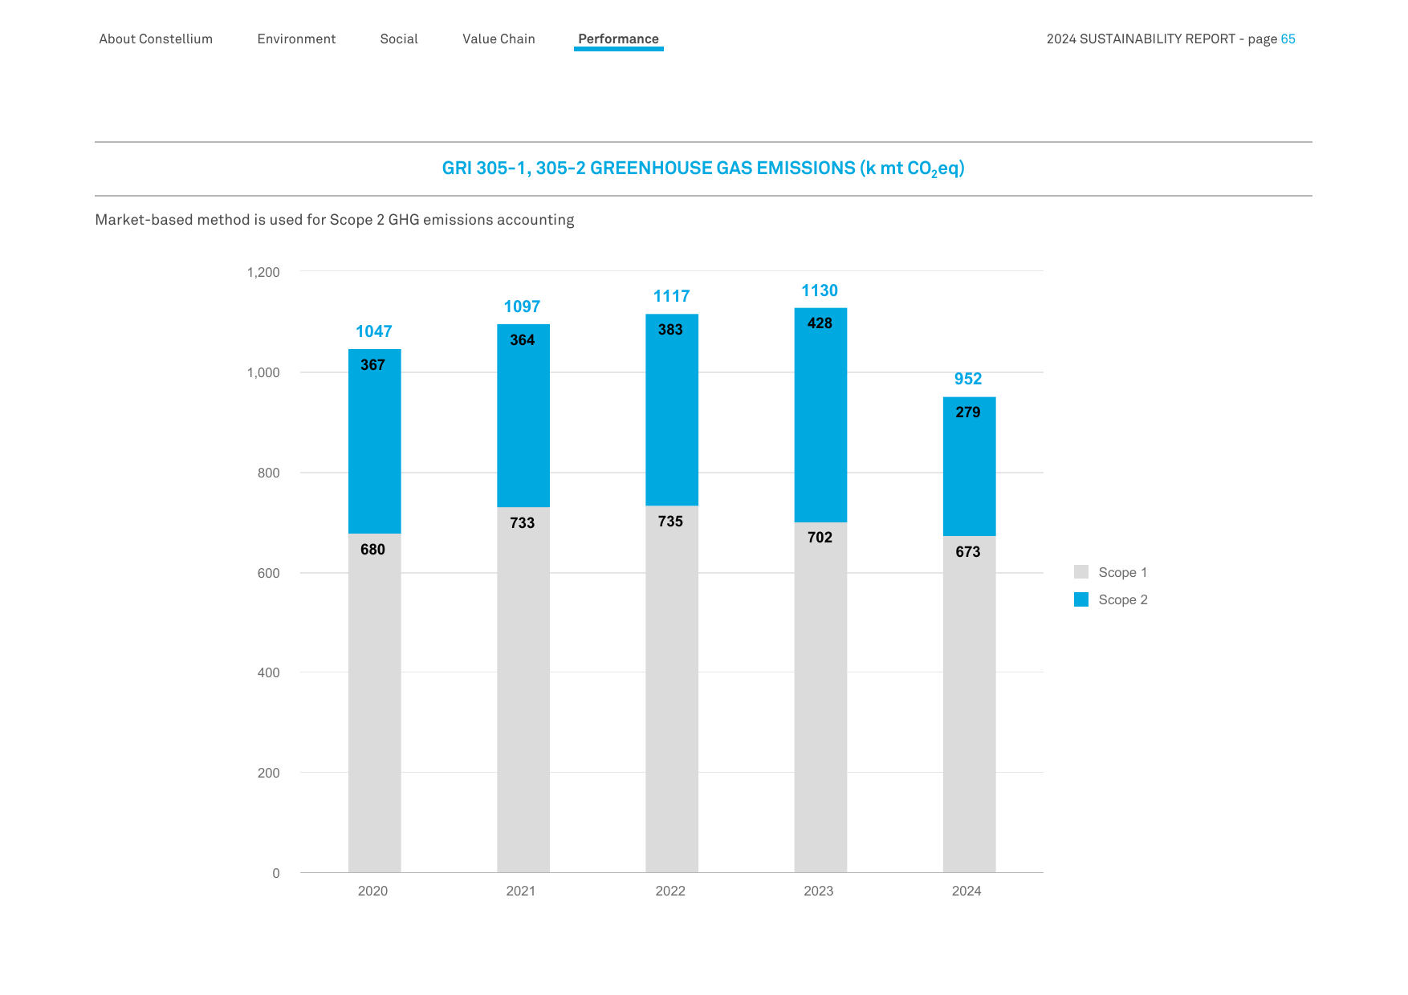Click the Scope 2 value 383
The image size is (1408, 995).
tap(670, 330)
